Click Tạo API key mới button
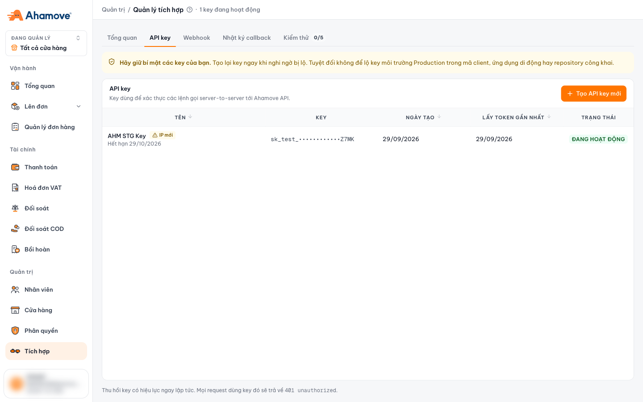This screenshot has width=643, height=402. [593, 93]
